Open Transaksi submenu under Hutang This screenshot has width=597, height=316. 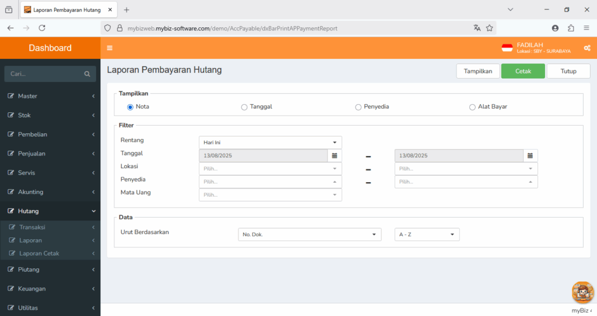[50, 227]
